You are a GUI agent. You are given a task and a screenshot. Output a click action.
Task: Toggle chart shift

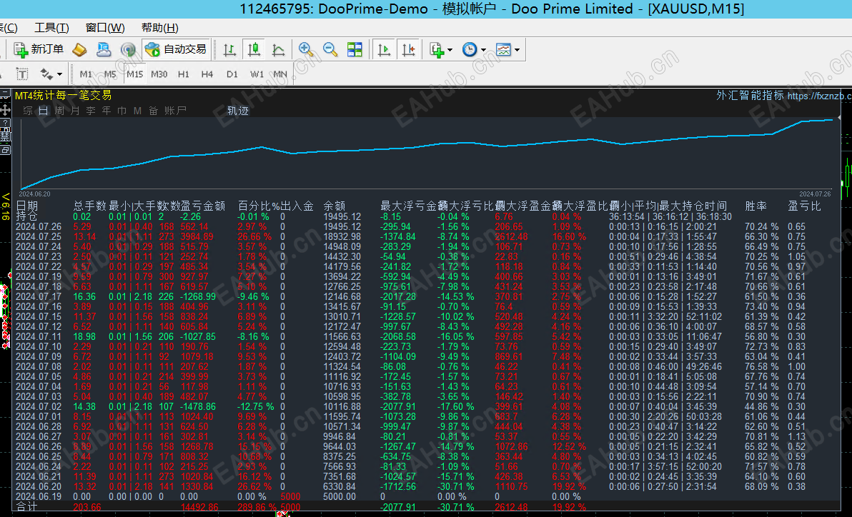[408, 50]
